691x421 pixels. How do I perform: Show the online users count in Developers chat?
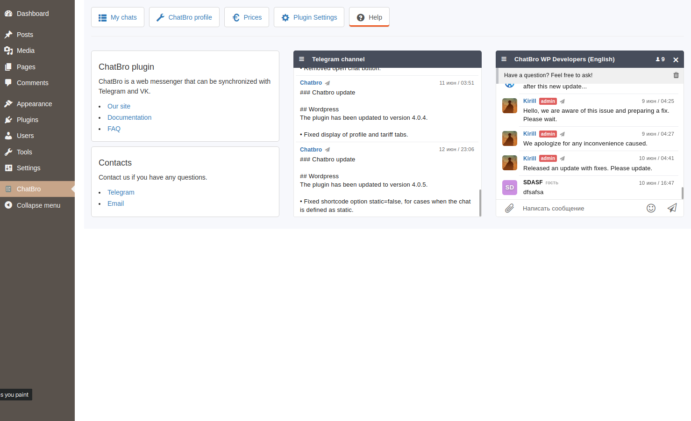(x=660, y=59)
